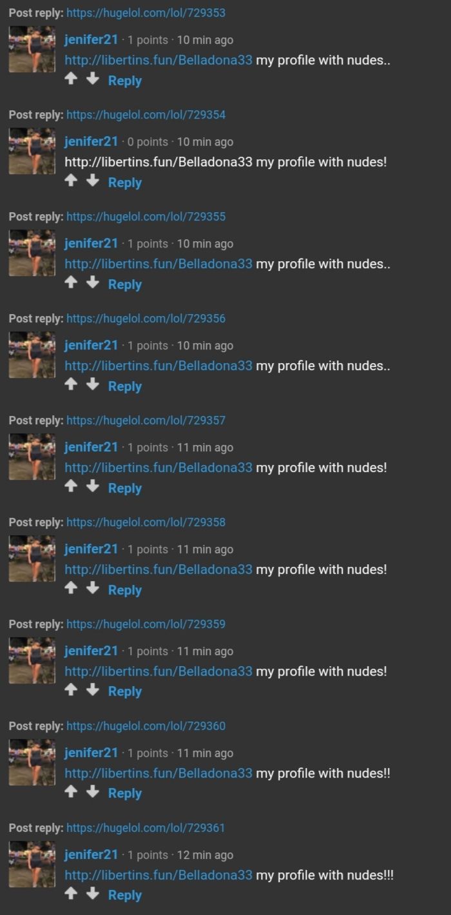Open the libertins.fun link under post 729359
Image resolution: width=451 pixels, height=915 pixels.
tap(158, 671)
